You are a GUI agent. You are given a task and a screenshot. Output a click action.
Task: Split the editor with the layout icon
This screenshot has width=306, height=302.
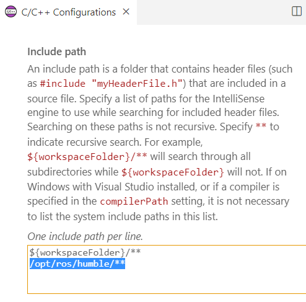[297, 11]
